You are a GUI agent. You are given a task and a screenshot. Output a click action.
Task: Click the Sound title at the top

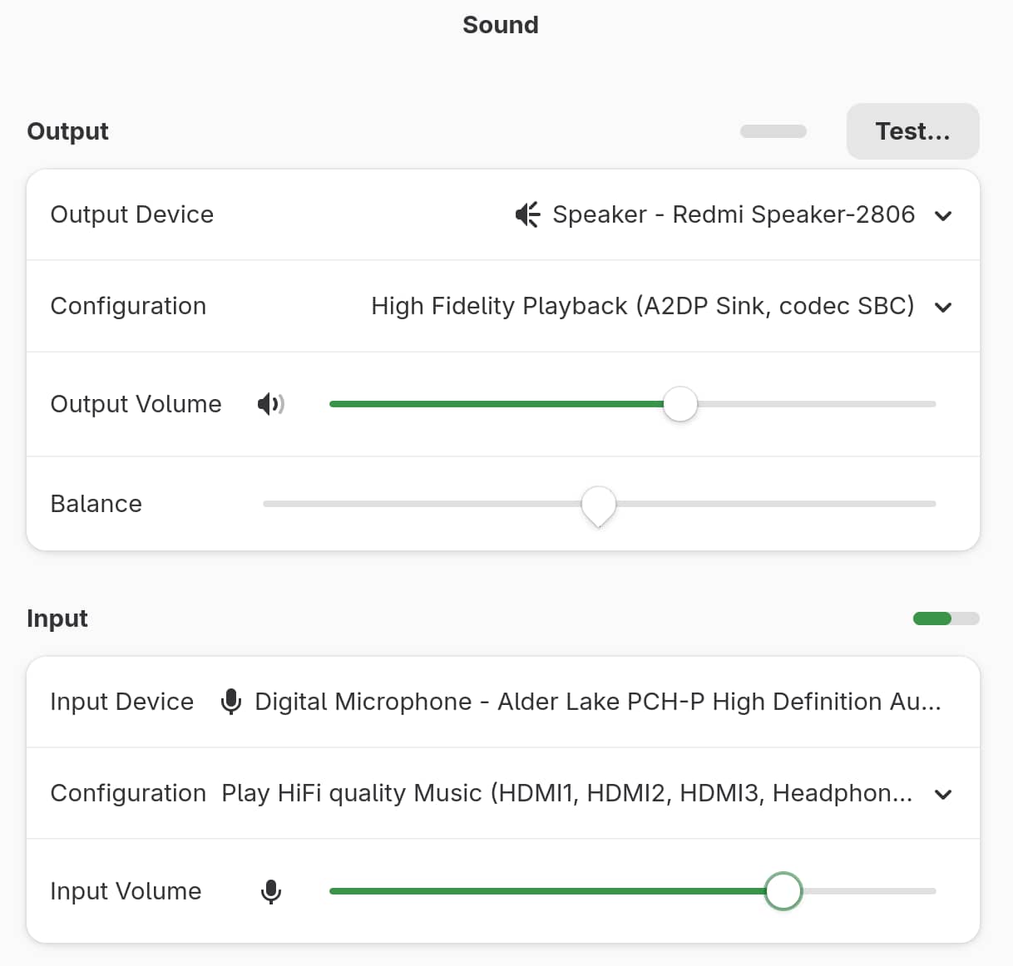point(501,25)
